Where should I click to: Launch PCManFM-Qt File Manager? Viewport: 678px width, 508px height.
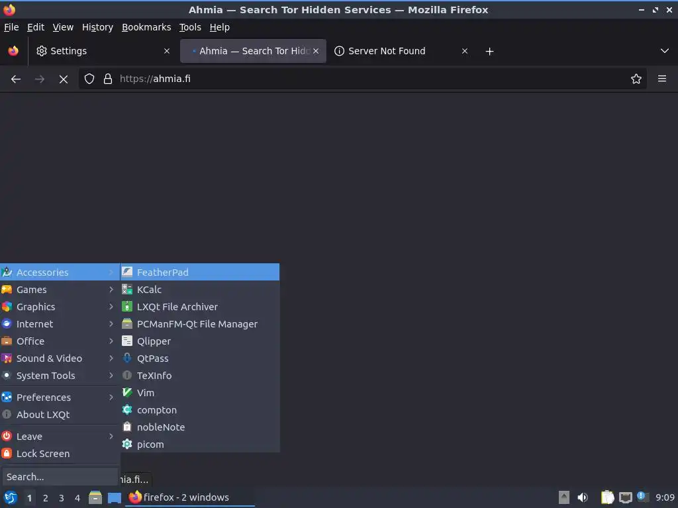coord(200,324)
